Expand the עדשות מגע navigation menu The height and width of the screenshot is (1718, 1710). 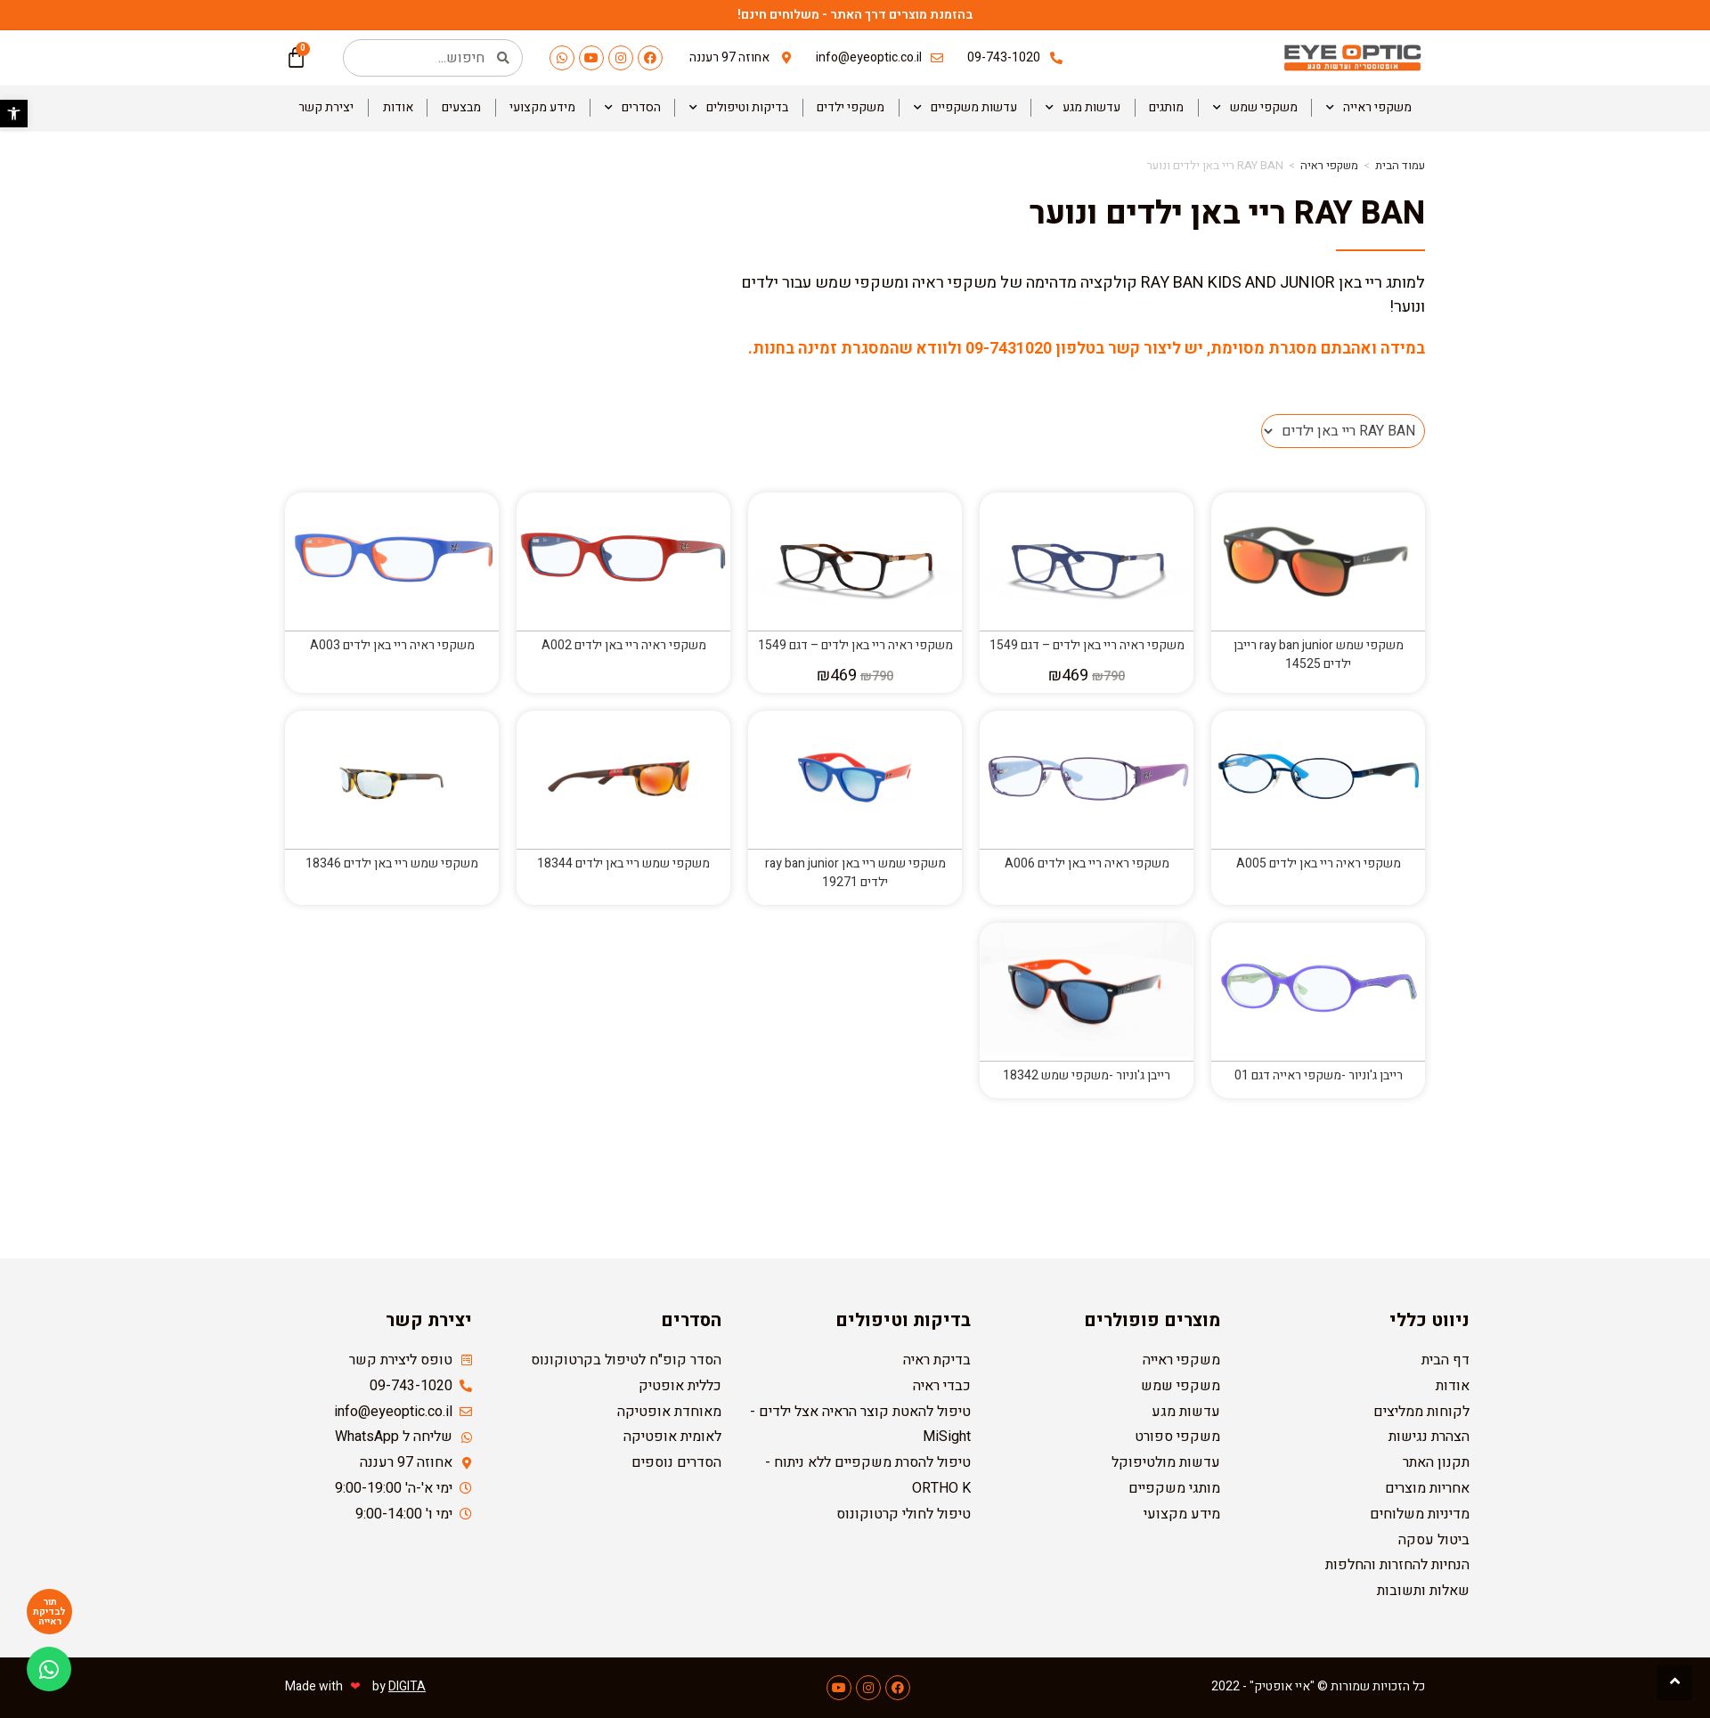(1083, 108)
